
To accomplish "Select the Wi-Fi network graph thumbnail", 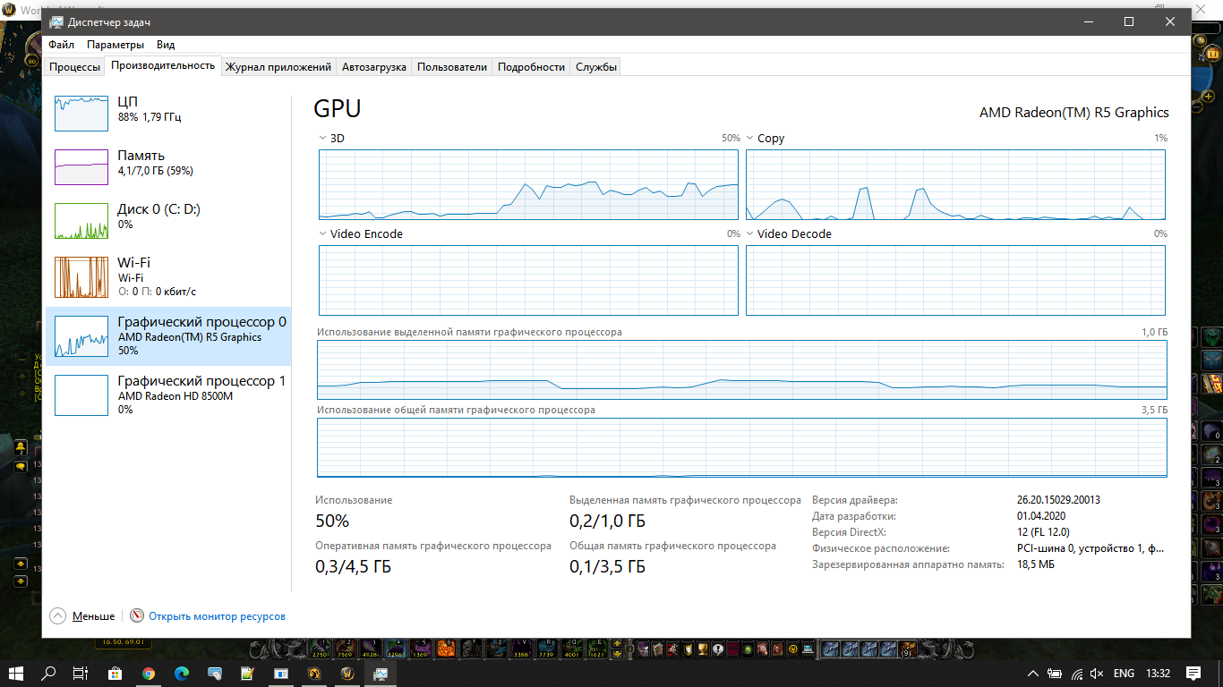I will (x=82, y=277).
